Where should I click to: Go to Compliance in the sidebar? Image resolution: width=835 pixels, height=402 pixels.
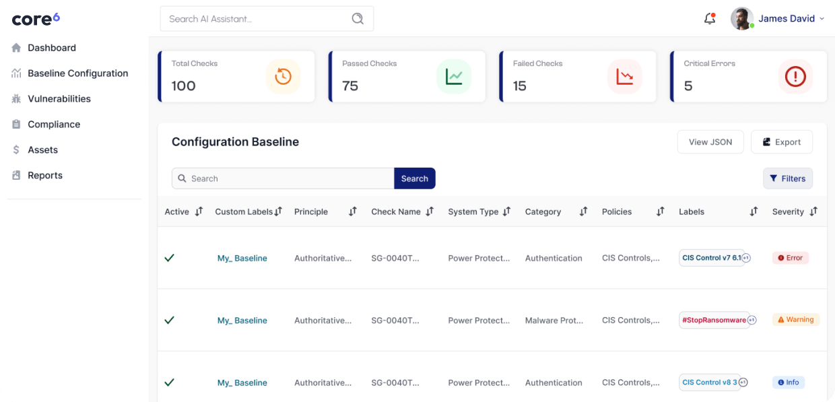pyautogui.click(x=53, y=125)
